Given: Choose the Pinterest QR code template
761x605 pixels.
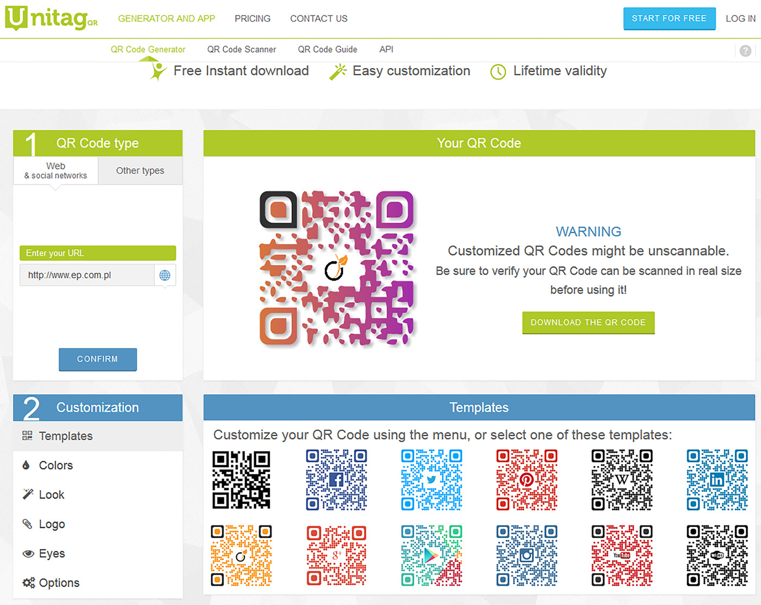Looking at the screenshot, I should (526, 480).
